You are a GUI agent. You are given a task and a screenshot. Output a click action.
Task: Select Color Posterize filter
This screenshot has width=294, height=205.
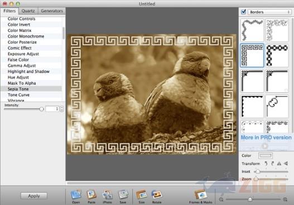tap(31, 42)
